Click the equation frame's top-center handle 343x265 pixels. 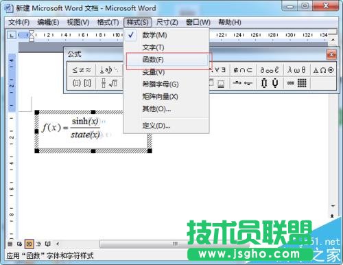pos(93,112)
